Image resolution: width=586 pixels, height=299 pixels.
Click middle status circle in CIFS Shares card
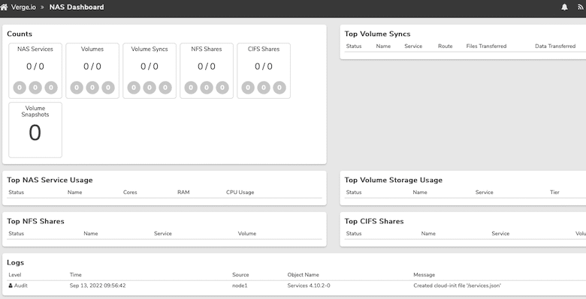[x=264, y=88]
